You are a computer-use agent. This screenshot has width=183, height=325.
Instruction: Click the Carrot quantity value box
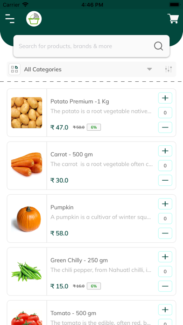pos(165,166)
